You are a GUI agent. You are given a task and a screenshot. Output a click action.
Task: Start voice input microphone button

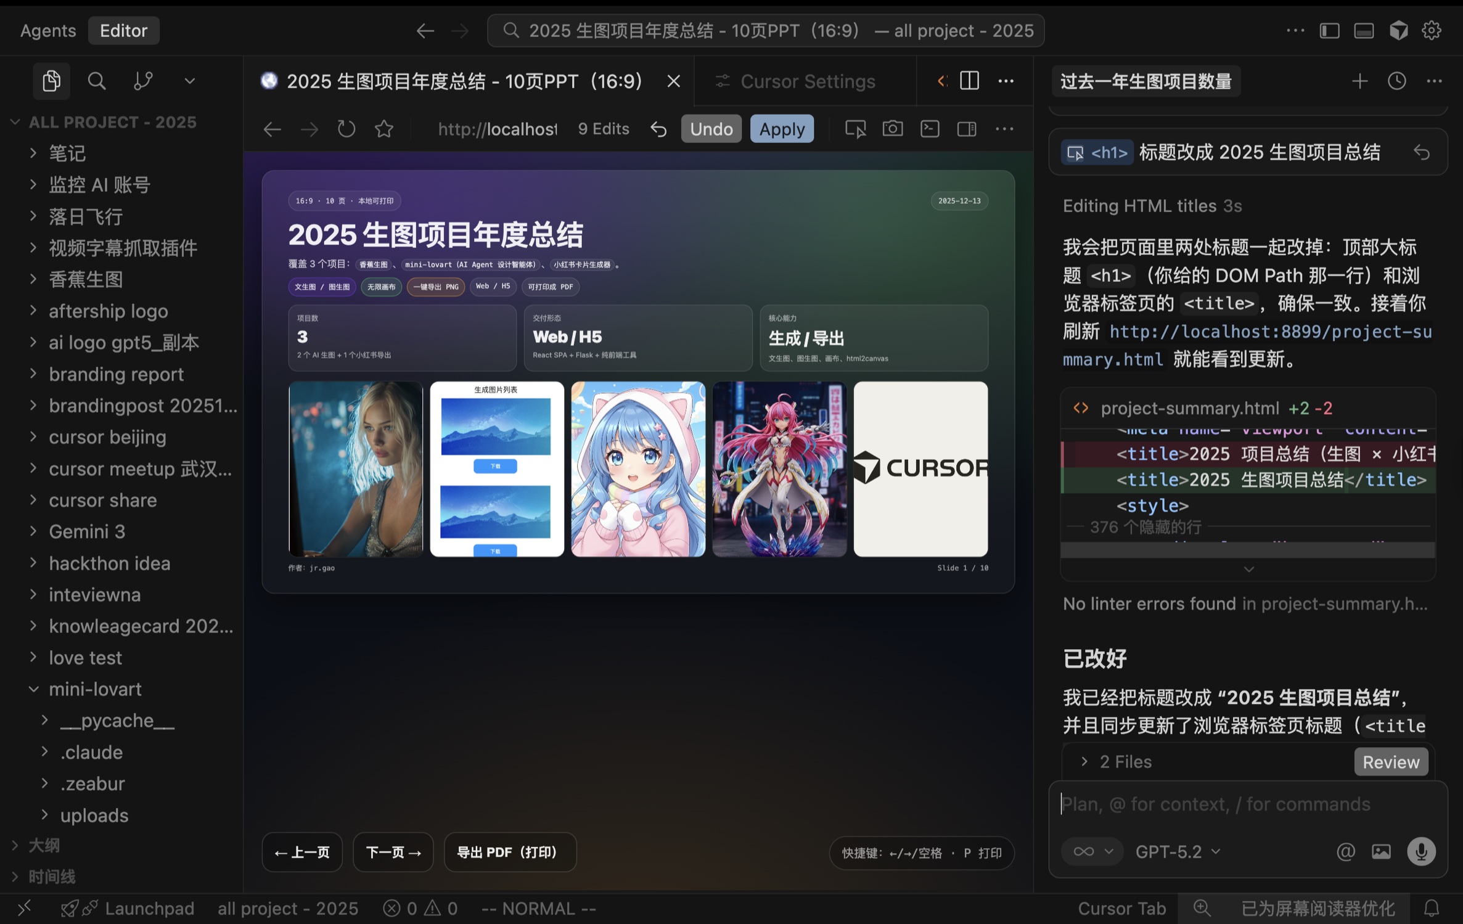point(1421,851)
